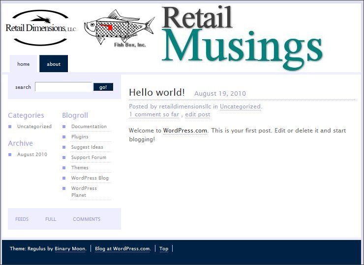Image resolution: width=364 pixels, height=265 pixels.
Task: Click the retaildimensionsllc author name
Action: (185, 106)
